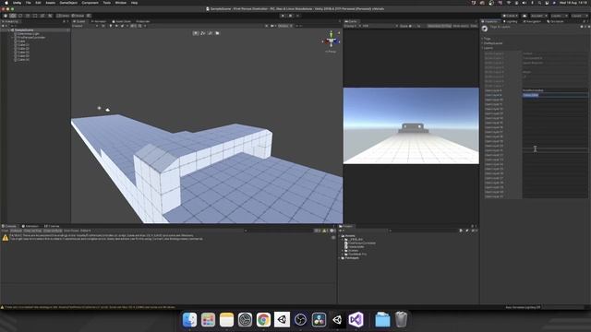Image resolution: width=591 pixels, height=332 pixels.
Task: Open the Shaded draw mode dropdown
Action: [x=85, y=26]
